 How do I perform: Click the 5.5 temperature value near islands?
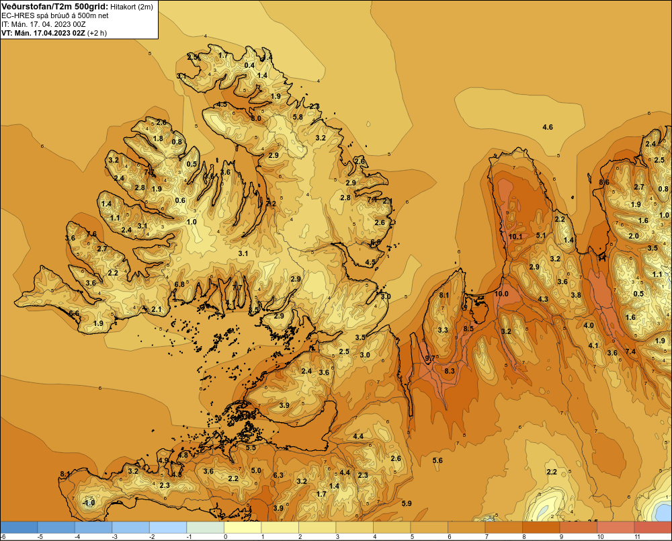[251, 448]
